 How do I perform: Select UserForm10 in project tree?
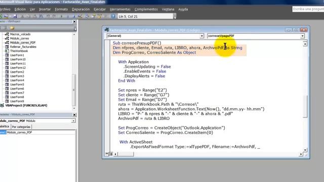pos(18,60)
